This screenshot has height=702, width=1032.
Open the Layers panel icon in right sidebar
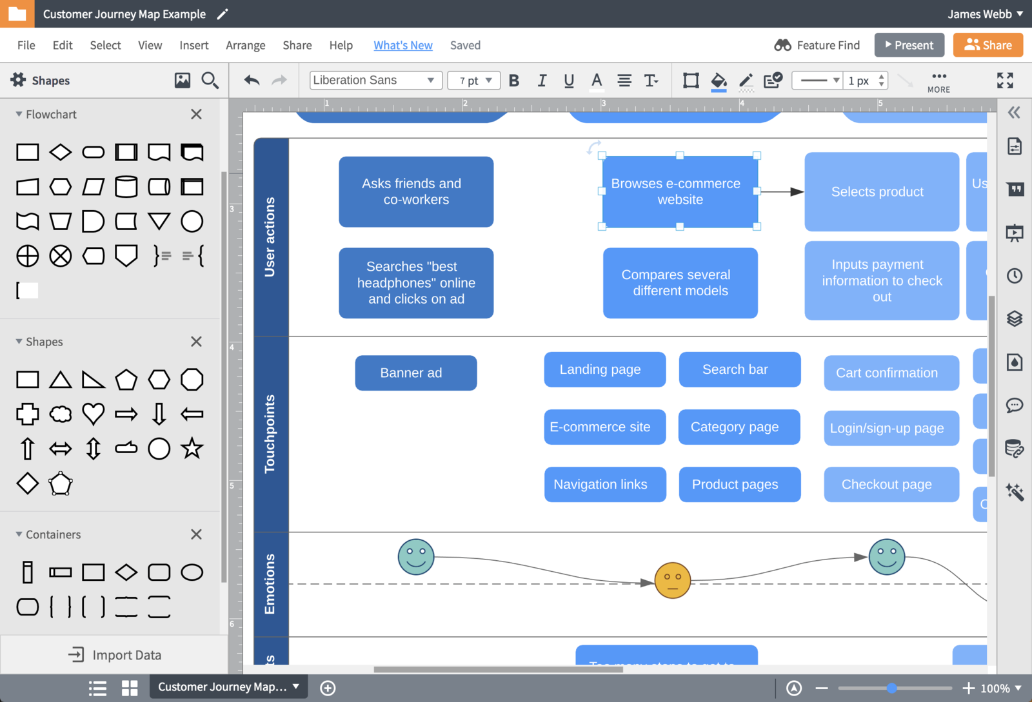(1015, 318)
